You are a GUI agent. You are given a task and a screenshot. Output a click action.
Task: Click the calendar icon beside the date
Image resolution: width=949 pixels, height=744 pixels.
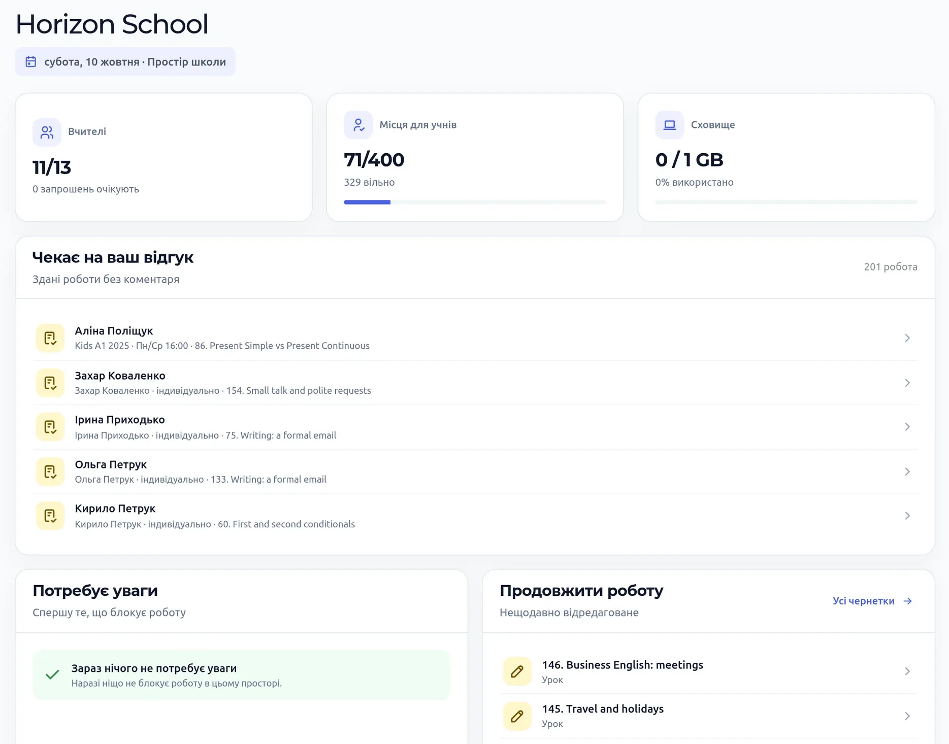31,61
